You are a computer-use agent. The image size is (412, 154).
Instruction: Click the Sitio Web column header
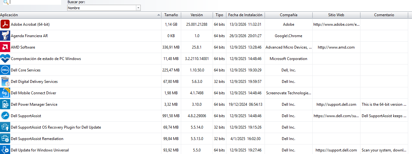[336, 15]
